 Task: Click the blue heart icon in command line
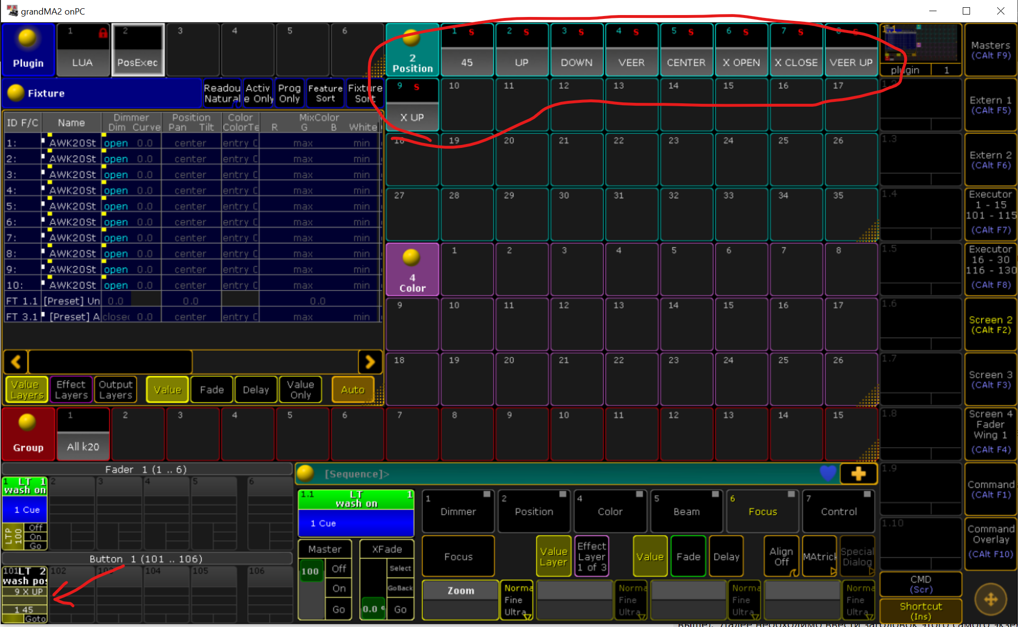pos(828,473)
